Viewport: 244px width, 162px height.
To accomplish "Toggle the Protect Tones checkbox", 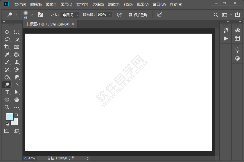I will coord(130,15).
